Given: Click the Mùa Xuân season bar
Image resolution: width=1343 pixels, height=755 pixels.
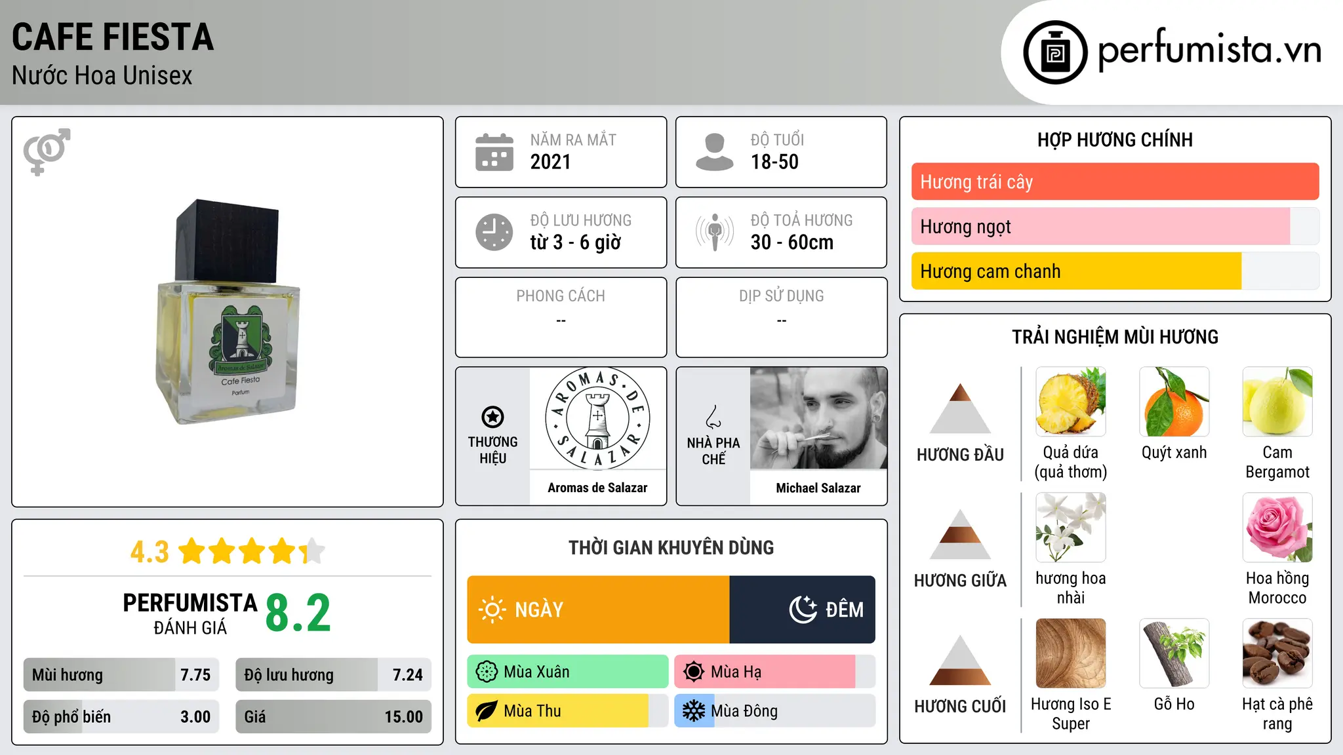Looking at the screenshot, I should pos(567,672).
